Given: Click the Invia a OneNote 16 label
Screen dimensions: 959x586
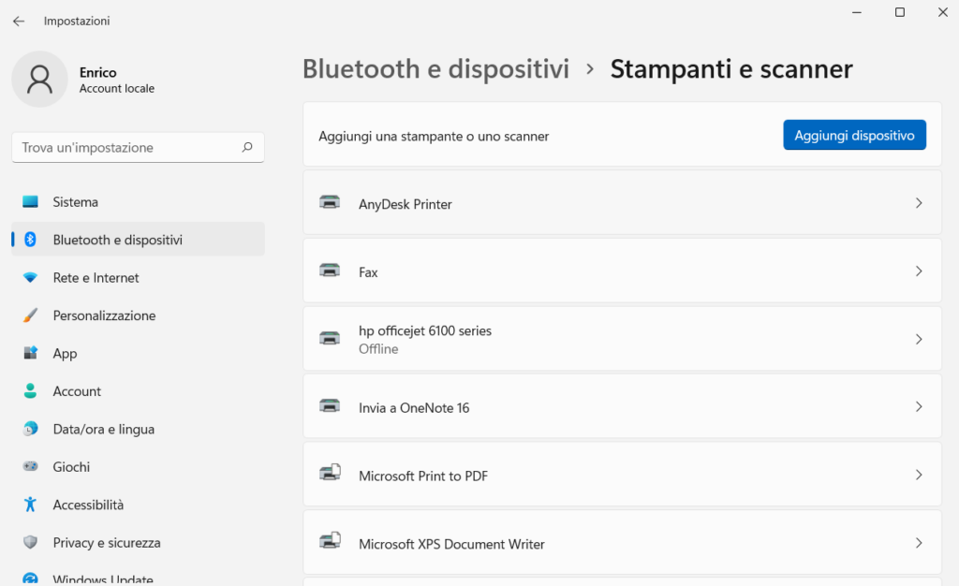Looking at the screenshot, I should pyautogui.click(x=414, y=407).
